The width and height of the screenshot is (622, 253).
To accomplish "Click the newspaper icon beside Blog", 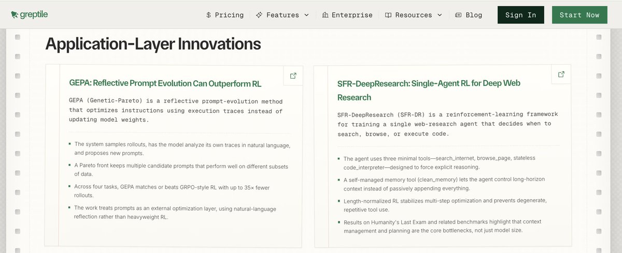I will click(x=458, y=15).
